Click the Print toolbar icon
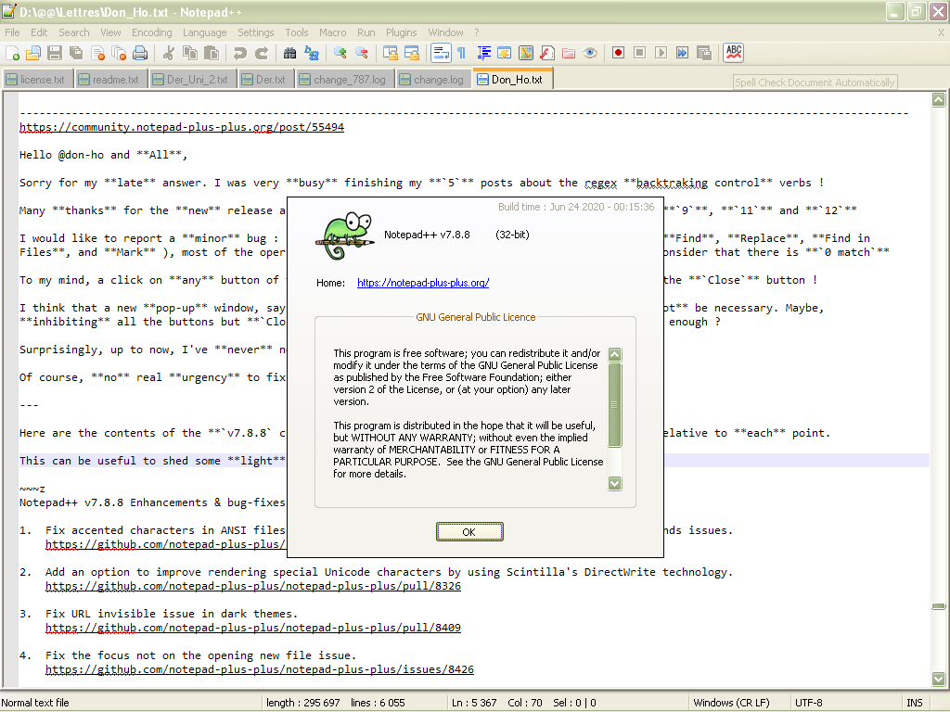The image size is (950, 712). pyautogui.click(x=140, y=53)
